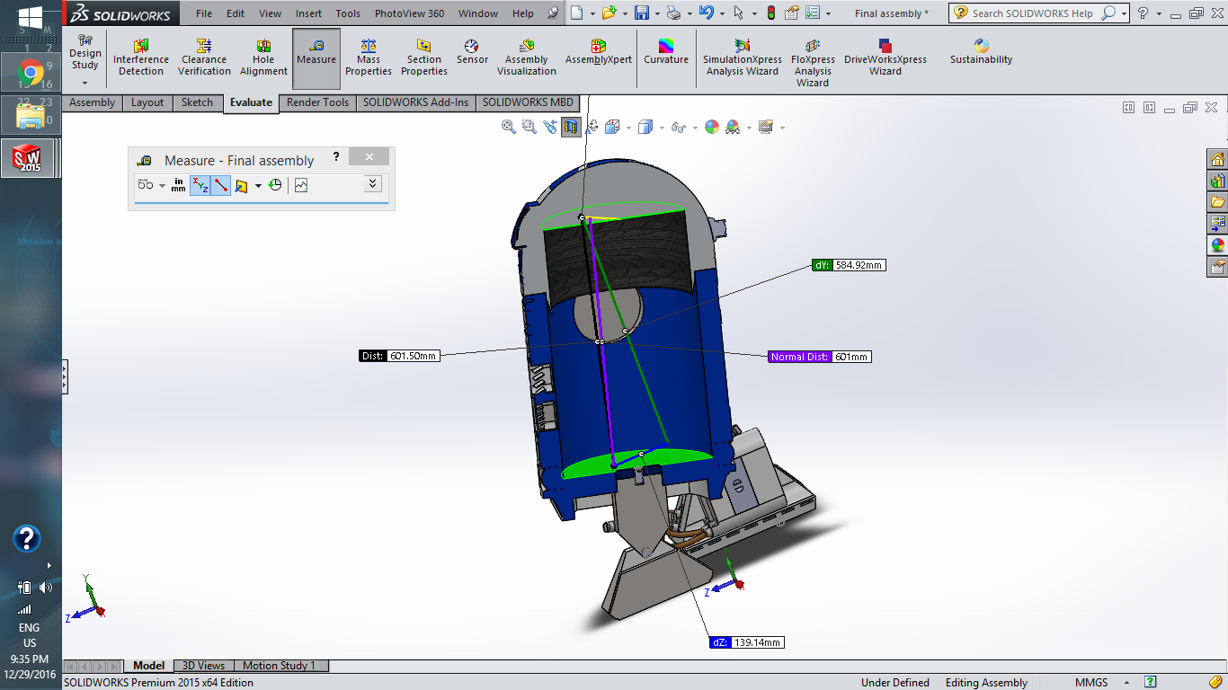Open Google Chrome from the taskbar
The image size is (1228, 690).
tap(30, 72)
